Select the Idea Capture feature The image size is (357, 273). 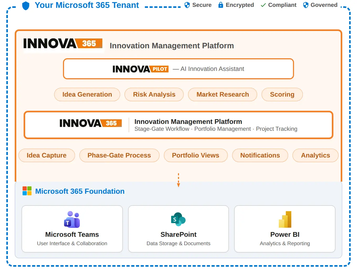click(46, 155)
